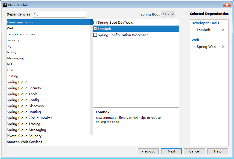This screenshot has height=159, width=234.
Task: Click the Spring Web selected dependency entry
Action: click(206, 47)
